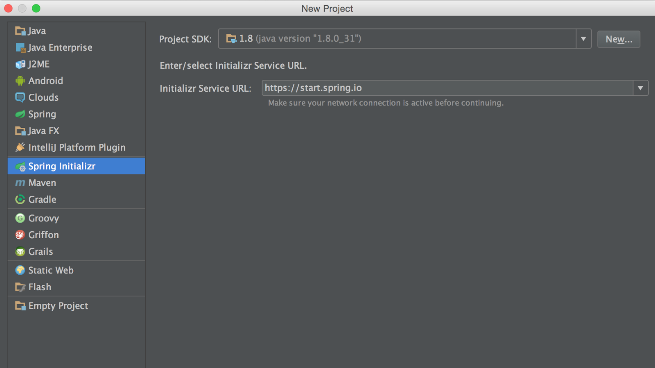Click the Initializr Service URL text field
The height and width of the screenshot is (368, 655).
[x=447, y=88]
